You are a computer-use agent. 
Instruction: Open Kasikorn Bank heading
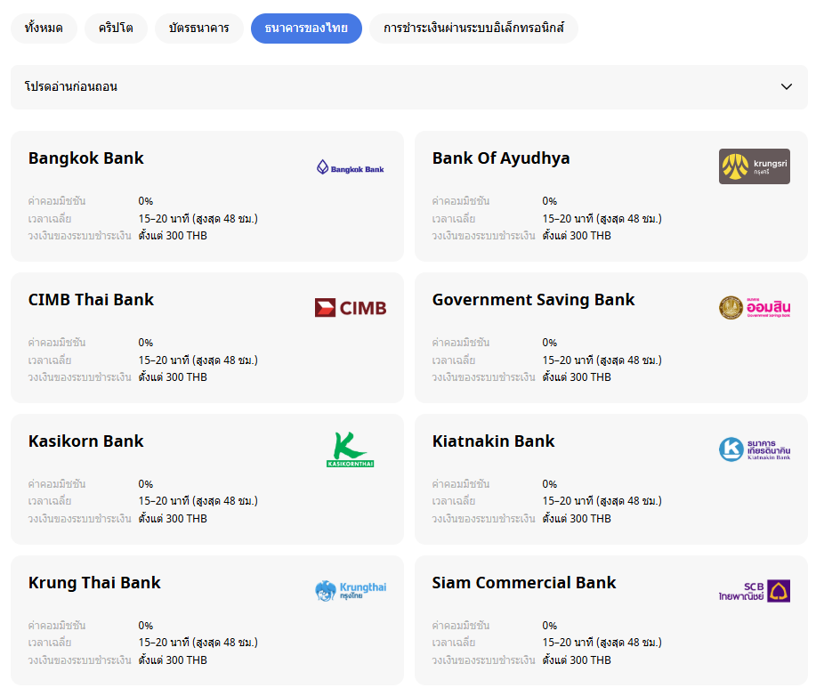click(86, 441)
